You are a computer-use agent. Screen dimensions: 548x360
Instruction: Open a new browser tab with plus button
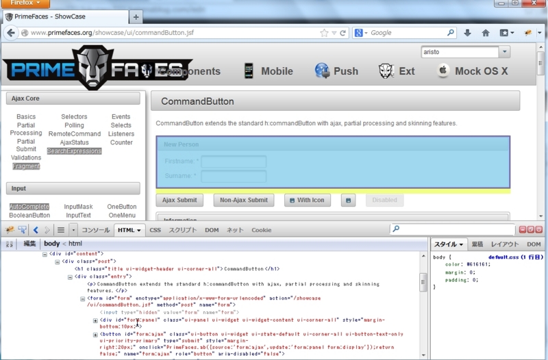point(136,16)
